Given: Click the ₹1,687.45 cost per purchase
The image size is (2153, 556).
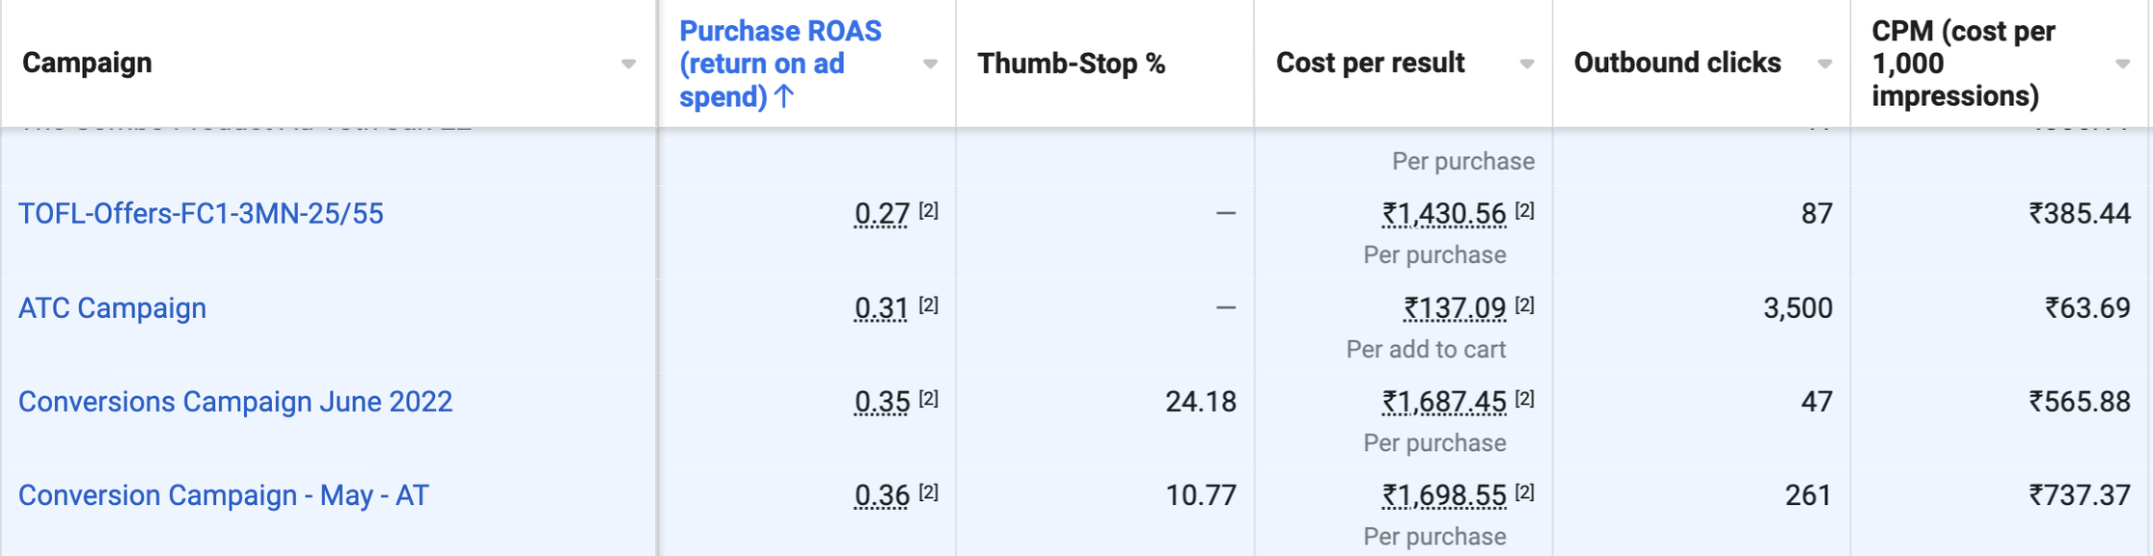Looking at the screenshot, I should tap(1443, 402).
